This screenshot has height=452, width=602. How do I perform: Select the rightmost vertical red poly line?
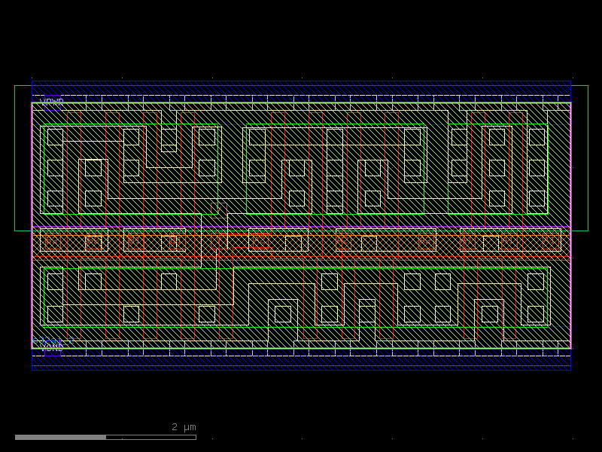coord(524,173)
